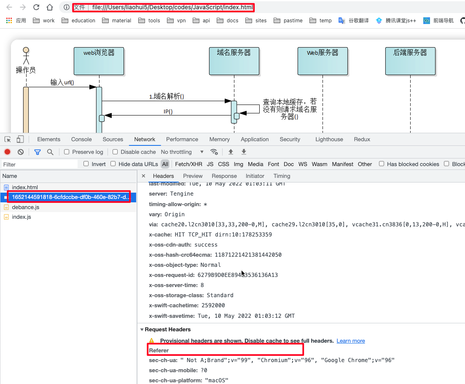Switch to the Security panel tab
Viewport: 465px width, 384px height.
(x=290, y=140)
